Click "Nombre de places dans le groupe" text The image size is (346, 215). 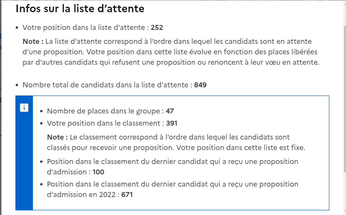(x=105, y=111)
